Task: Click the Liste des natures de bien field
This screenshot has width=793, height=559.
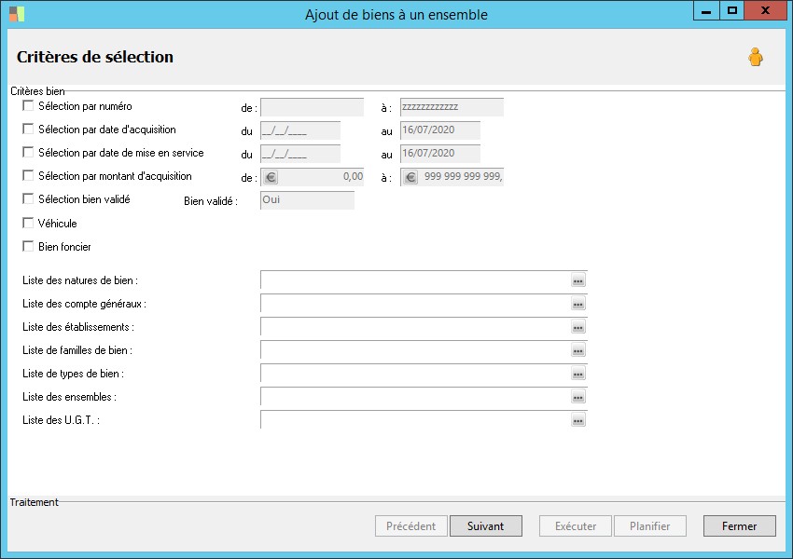Action: 415,280
